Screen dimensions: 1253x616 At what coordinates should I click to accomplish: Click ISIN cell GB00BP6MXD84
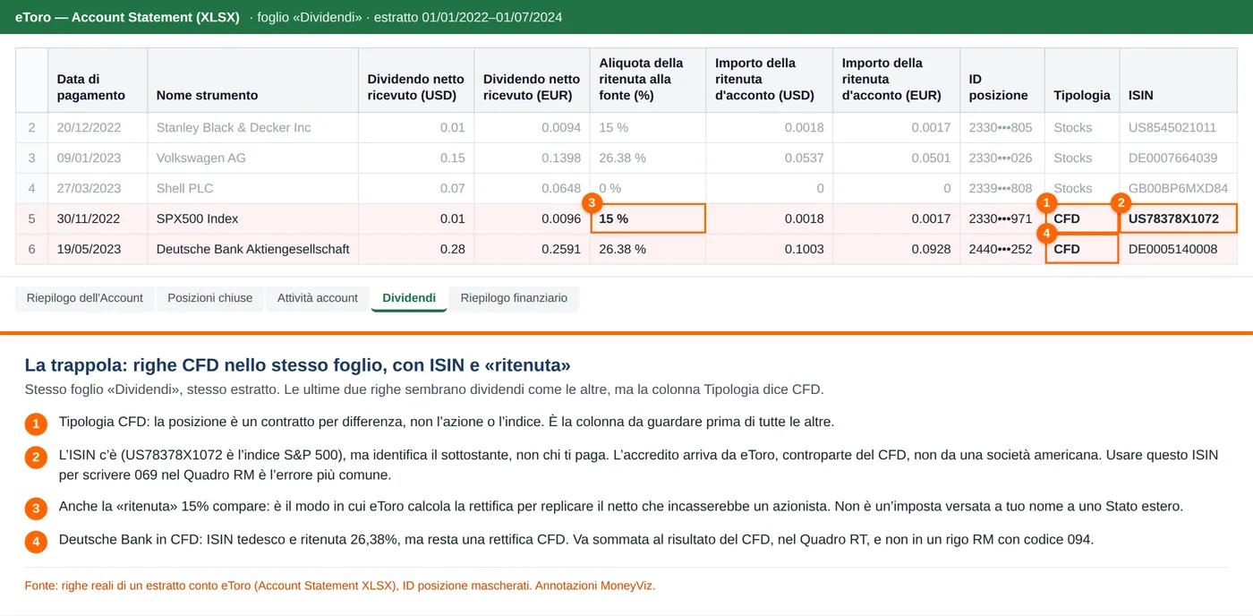pyautogui.click(x=1178, y=189)
